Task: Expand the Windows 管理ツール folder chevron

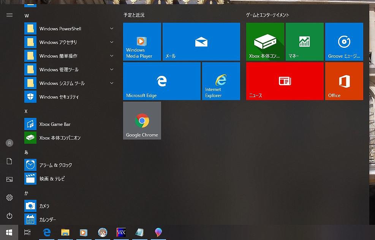Action: pyautogui.click(x=112, y=69)
